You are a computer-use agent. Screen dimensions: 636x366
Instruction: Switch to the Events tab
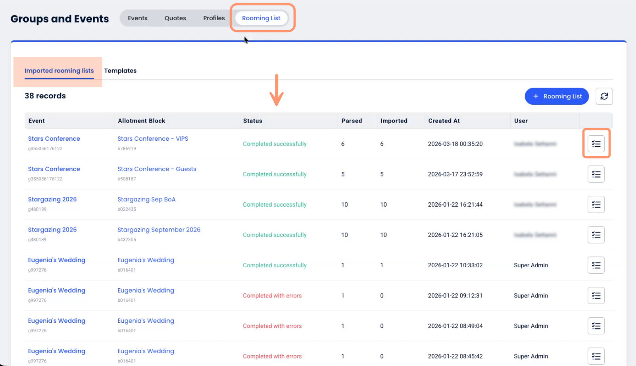137,18
